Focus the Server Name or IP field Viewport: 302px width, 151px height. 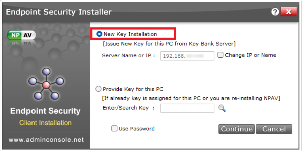click(187, 56)
